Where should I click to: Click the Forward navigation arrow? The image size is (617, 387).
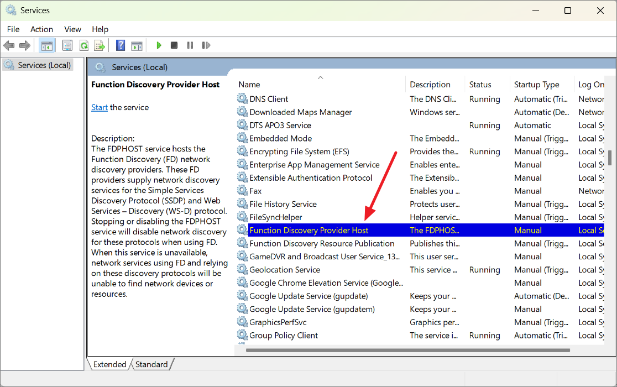[24, 45]
